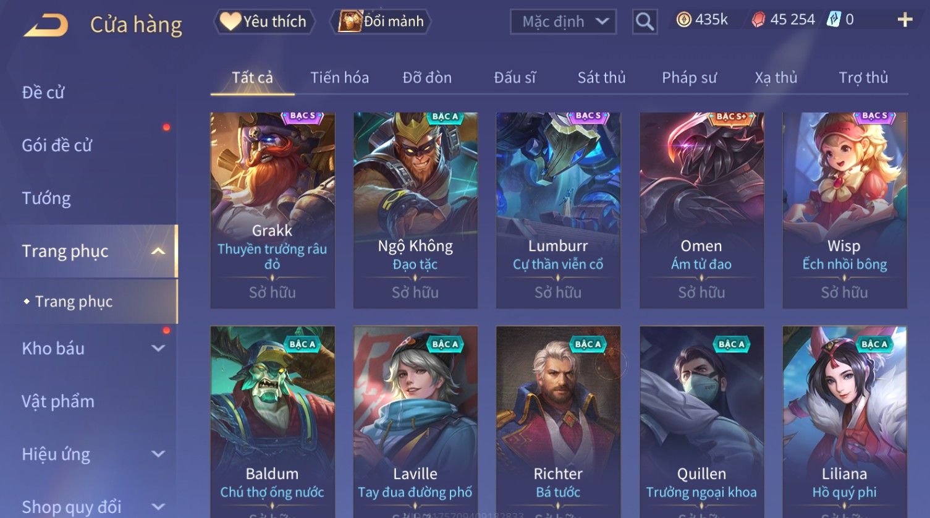Collapse the Trang phục sidebar section
The image size is (930, 518).
[x=158, y=251]
